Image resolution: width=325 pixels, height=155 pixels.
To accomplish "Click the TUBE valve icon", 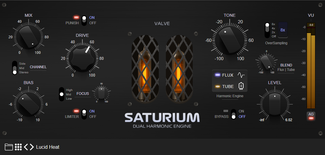I will pos(241,86).
